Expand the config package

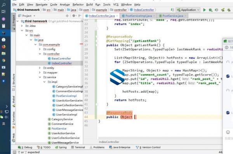click(x=40, y=49)
